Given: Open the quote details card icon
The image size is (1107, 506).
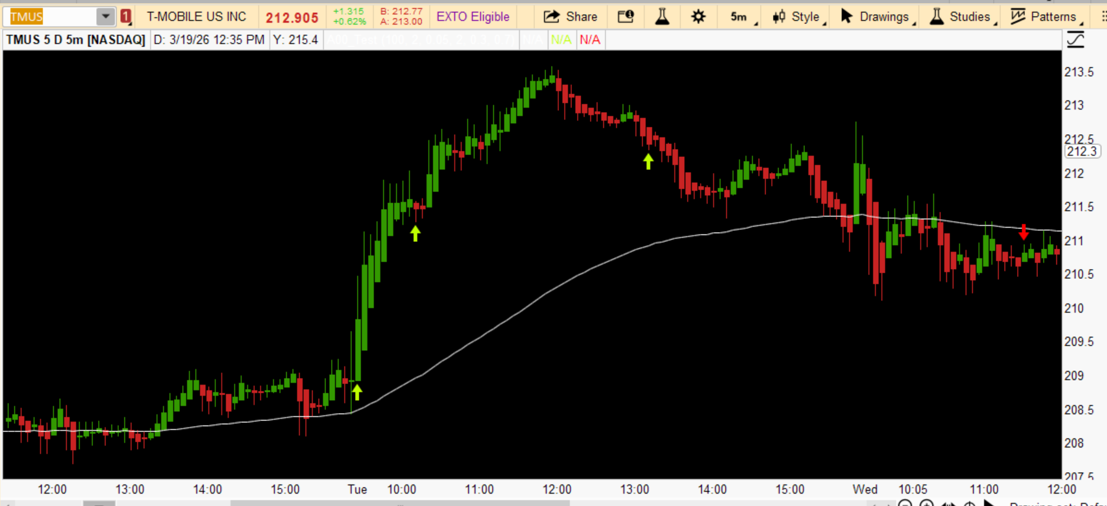Looking at the screenshot, I should point(626,17).
